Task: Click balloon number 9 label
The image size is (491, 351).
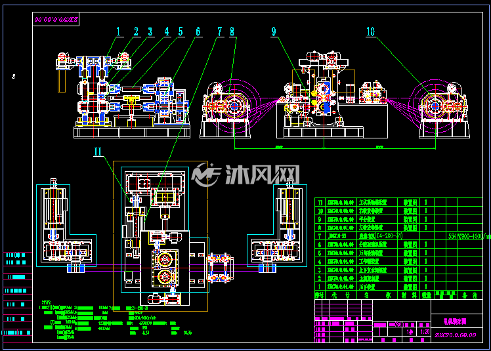Action: click(x=274, y=31)
